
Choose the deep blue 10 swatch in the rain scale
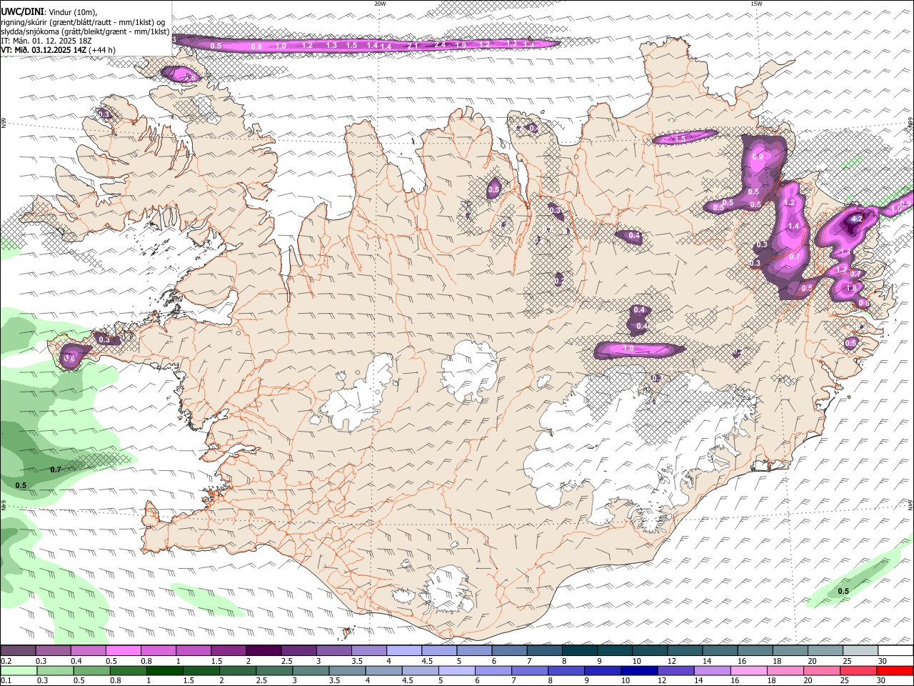[x=638, y=670]
